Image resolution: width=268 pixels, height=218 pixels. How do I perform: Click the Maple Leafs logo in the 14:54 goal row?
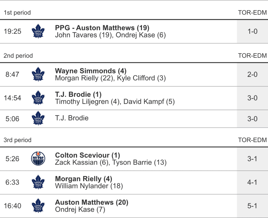coord(38,98)
